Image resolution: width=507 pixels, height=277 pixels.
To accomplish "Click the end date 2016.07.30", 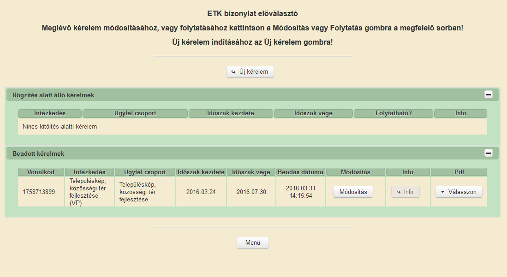I will click(x=251, y=192).
